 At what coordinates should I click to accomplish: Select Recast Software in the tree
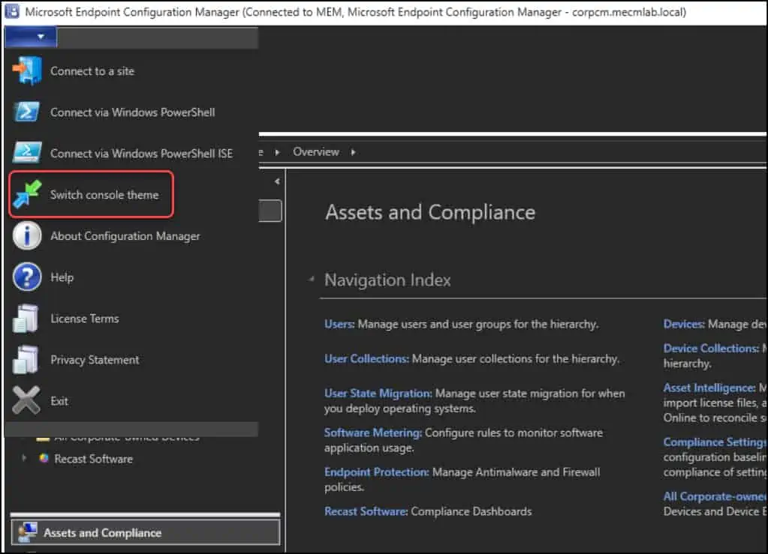coord(93,459)
